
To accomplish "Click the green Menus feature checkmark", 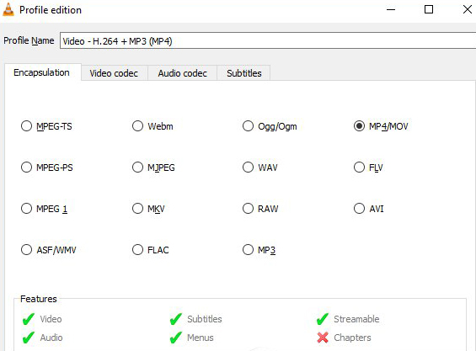I will tap(176, 338).
